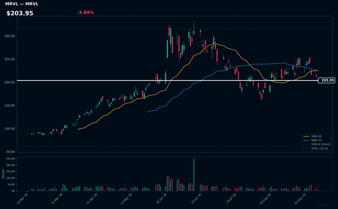Click the 150.0M volume axis label
Screen dimensions: 338x209
pos(10,172)
